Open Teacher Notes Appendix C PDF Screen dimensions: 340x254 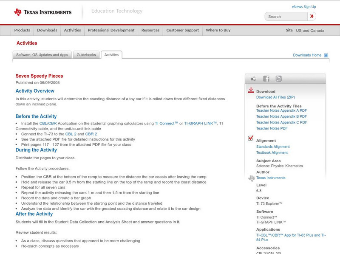(x=282, y=122)
